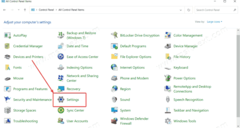Open the Indexing Options icon
Viewport: 240px width, 128px height.
[x=61, y=67]
